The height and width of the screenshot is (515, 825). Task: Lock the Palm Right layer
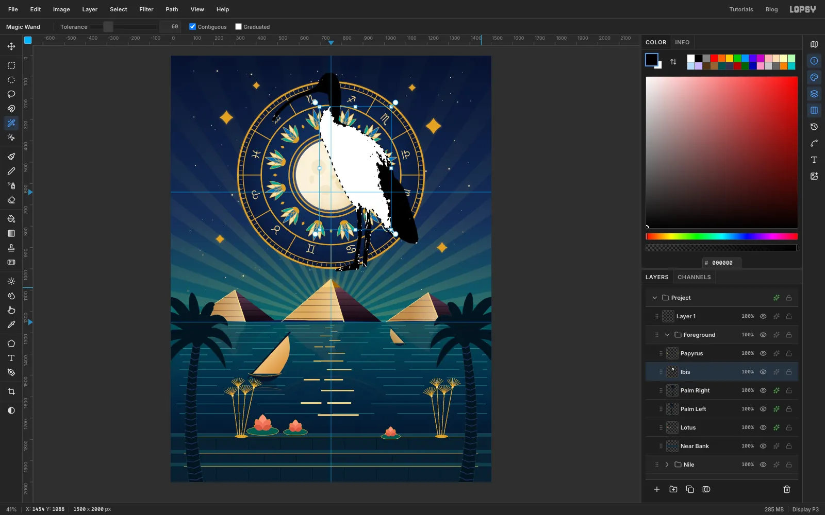pyautogui.click(x=789, y=390)
